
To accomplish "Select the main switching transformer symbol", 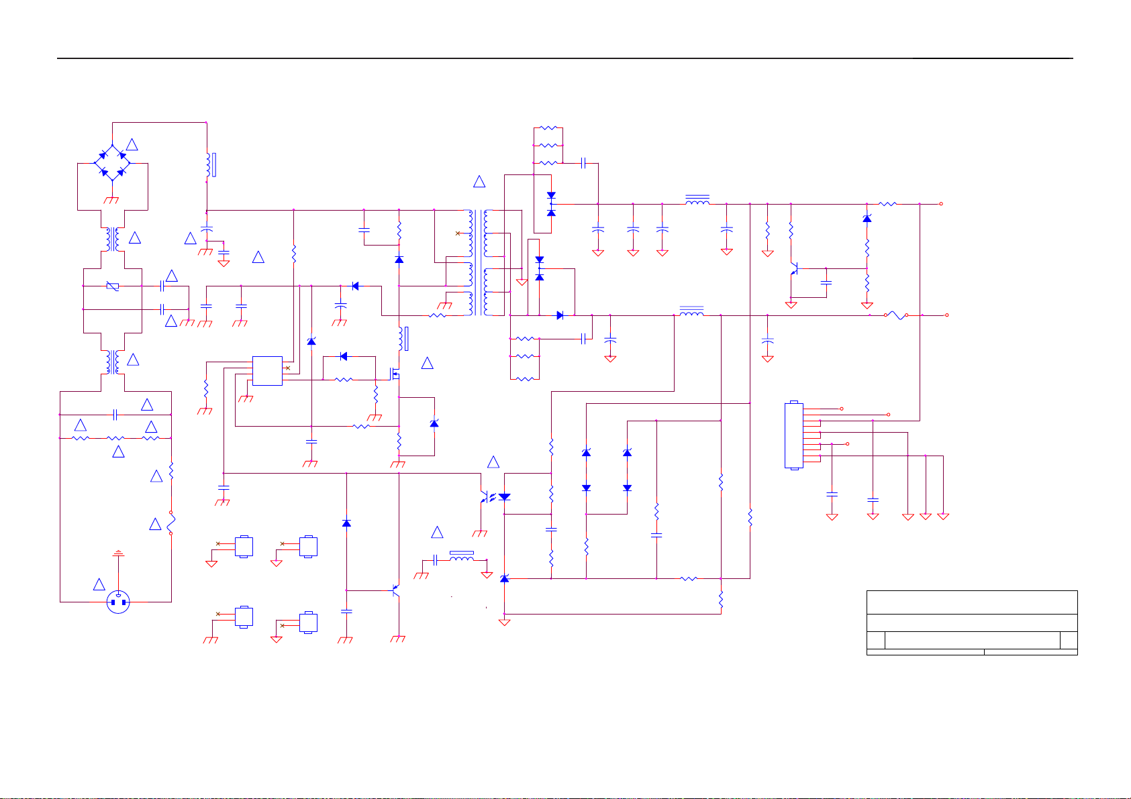I will 479,262.
